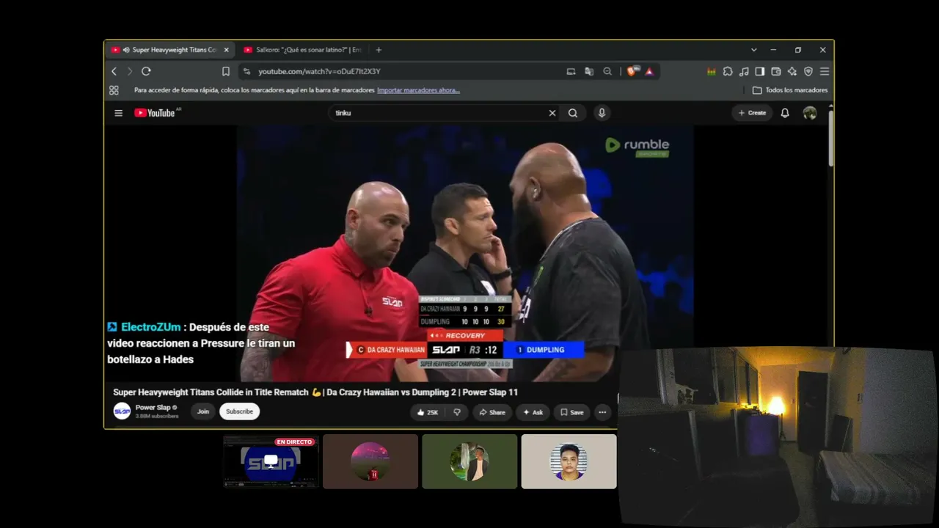This screenshot has width=939, height=528.
Task: Switch to Super Heavyweight Titans tab
Action: 169,50
